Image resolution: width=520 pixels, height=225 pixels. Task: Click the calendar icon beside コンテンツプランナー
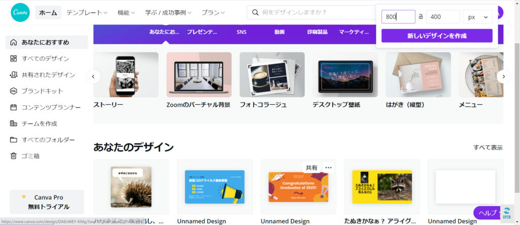(14, 107)
